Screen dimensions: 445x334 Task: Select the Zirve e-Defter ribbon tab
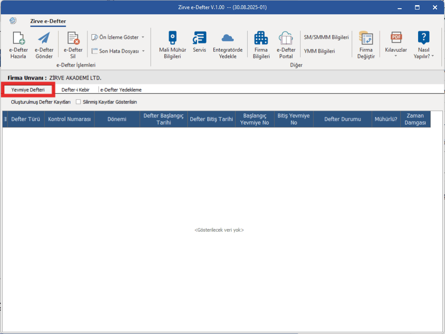(x=48, y=21)
